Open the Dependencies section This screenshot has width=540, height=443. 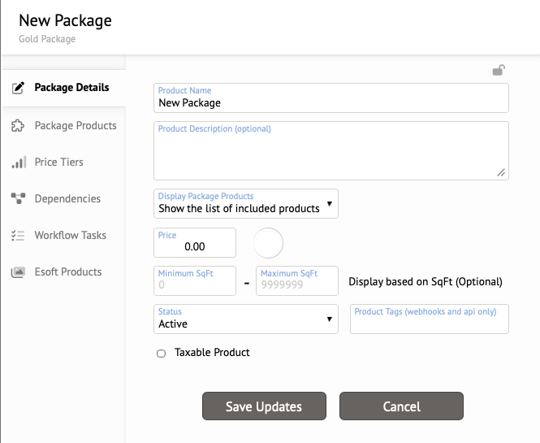pyautogui.click(x=63, y=198)
